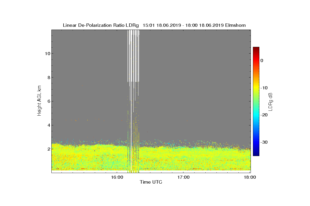Click the dark red top of colorbar

[x=256, y=48]
